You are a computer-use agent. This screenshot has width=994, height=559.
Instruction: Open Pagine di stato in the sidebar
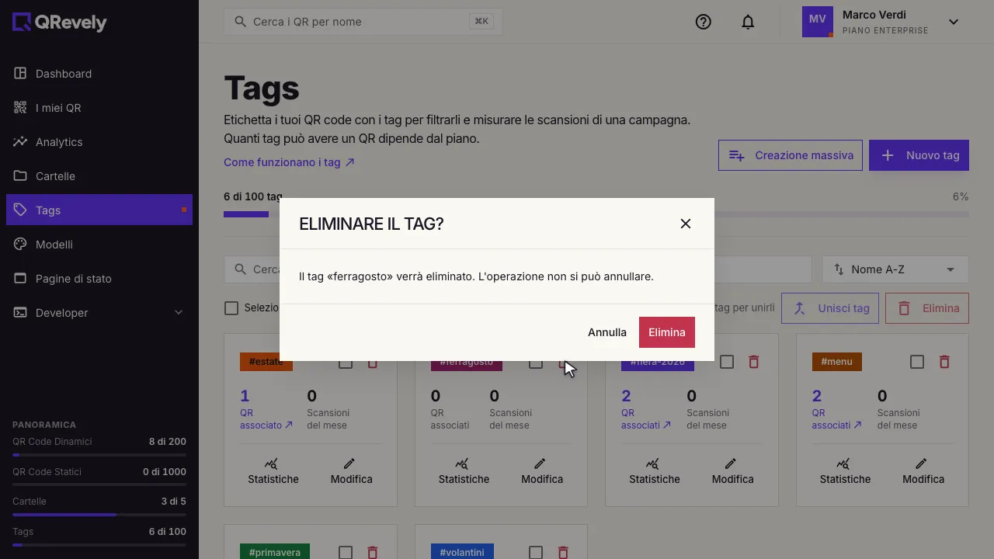pyautogui.click(x=99, y=279)
